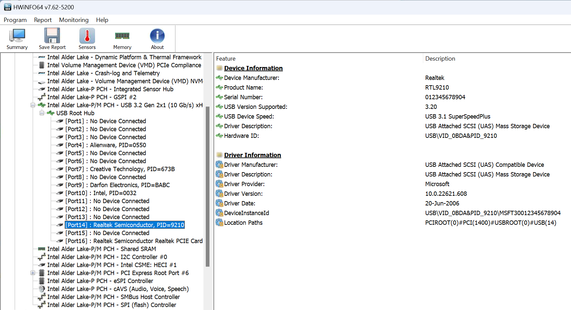Click the USB icon beside Device Manufacturer
This screenshot has height=310, width=571.
pyautogui.click(x=219, y=78)
